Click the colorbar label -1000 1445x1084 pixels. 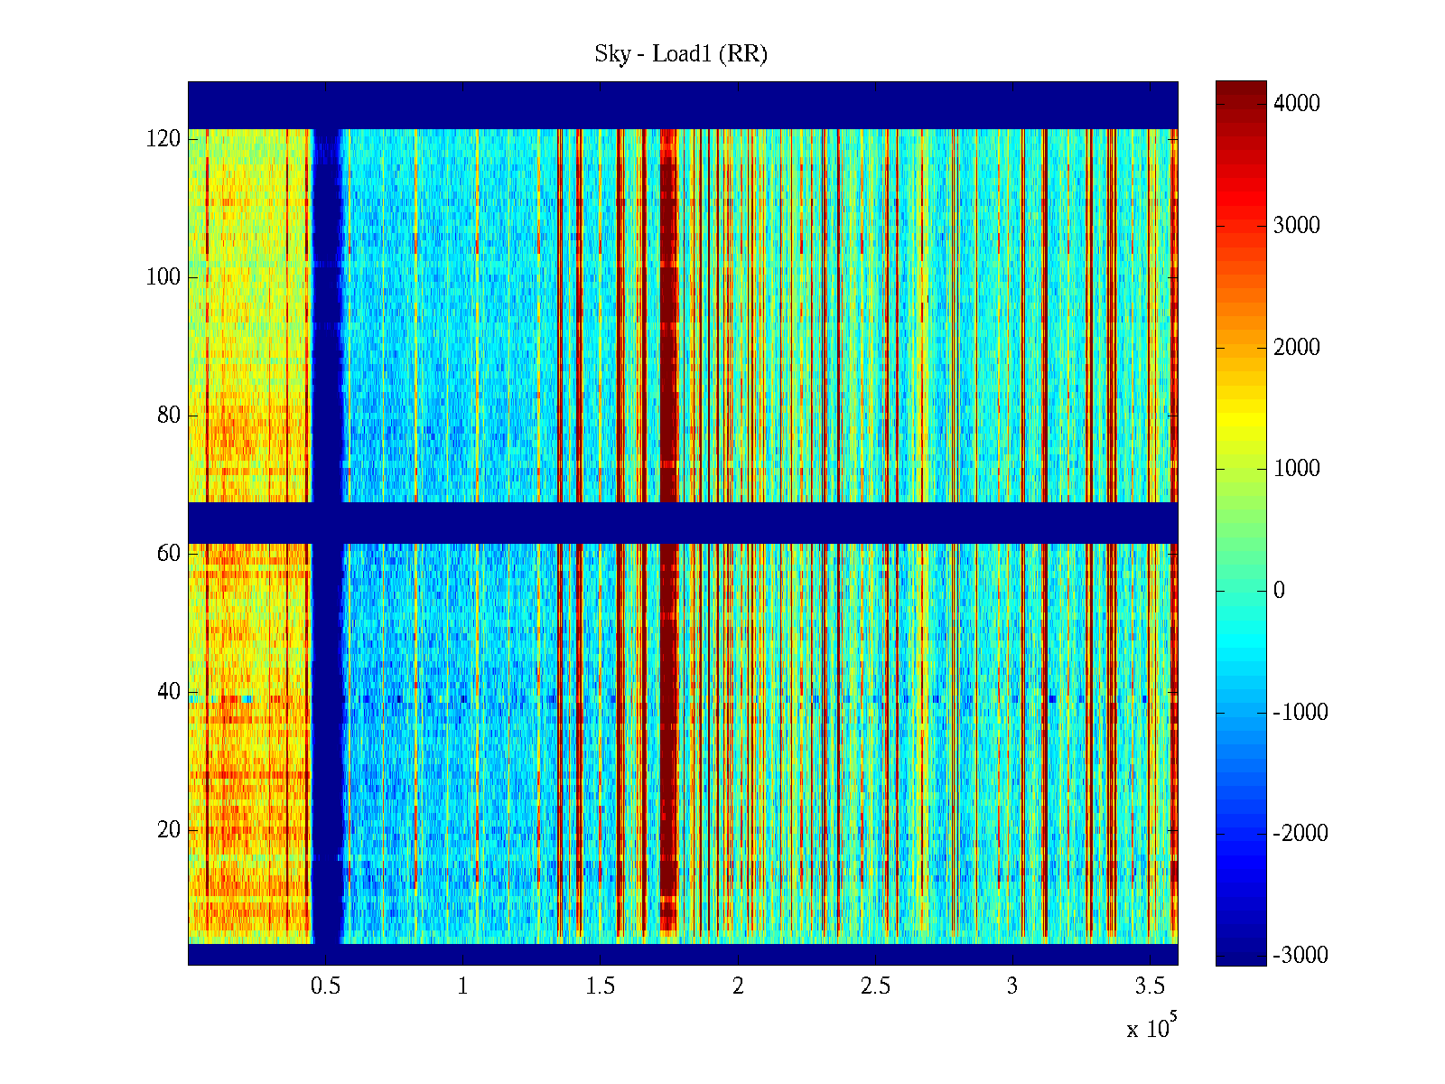coord(1300,713)
